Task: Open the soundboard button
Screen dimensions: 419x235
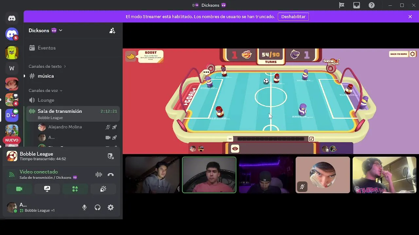Action: 103,189
